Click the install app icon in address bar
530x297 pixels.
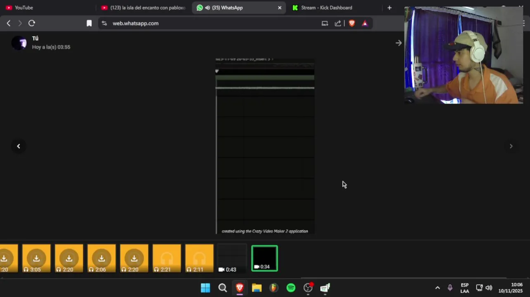tap(325, 24)
